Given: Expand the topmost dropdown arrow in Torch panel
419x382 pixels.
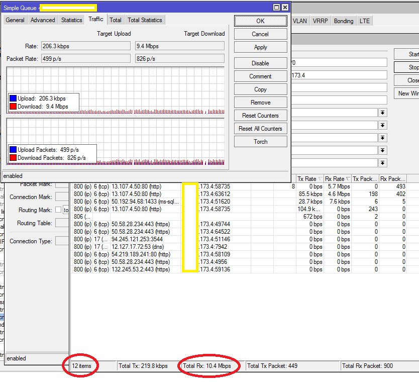Looking at the screenshot, I should pyautogui.click(x=383, y=112).
